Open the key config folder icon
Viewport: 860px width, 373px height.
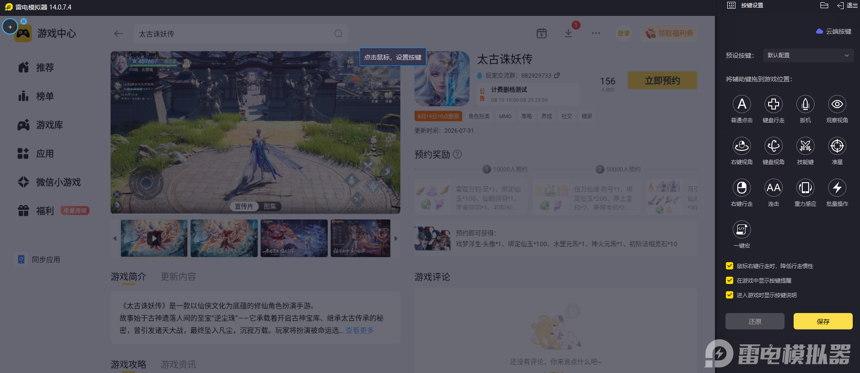coord(825,5)
